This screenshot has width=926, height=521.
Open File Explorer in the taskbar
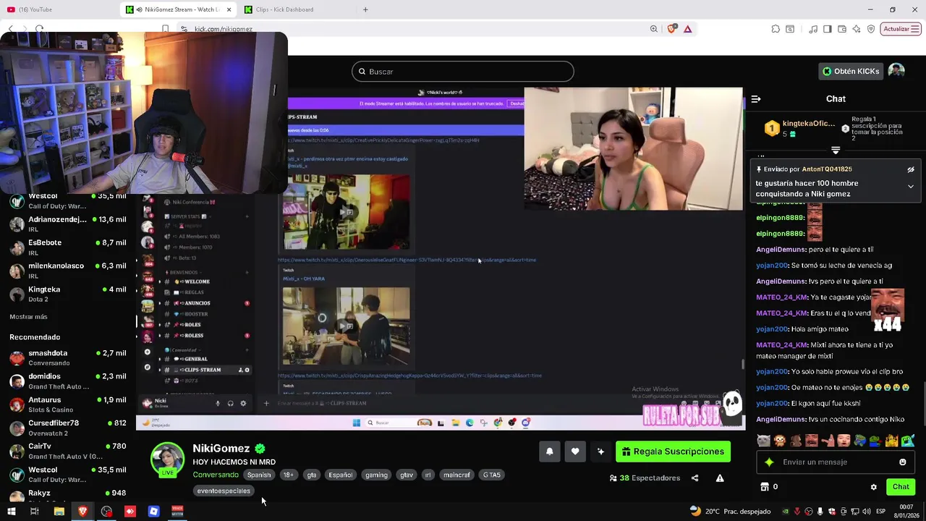tap(59, 512)
